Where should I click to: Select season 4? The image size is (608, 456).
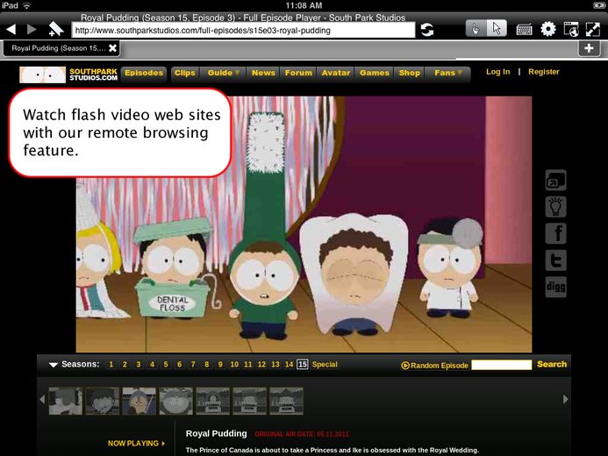pos(152,365)
